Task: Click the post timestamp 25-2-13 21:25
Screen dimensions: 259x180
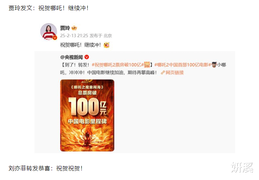Action: pyautogui.click(x=74, y=36)
